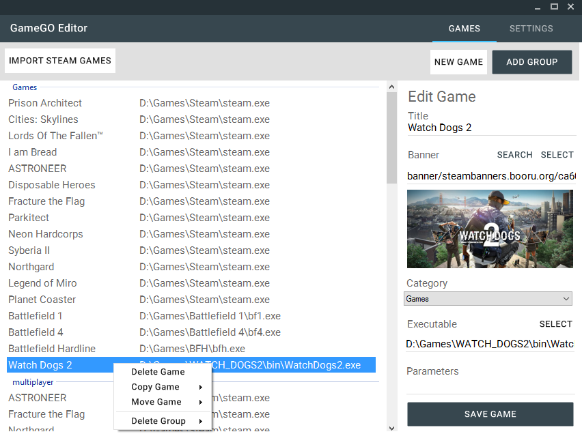
Task: Open Copy Game submenu
Action: pos(163,387)
